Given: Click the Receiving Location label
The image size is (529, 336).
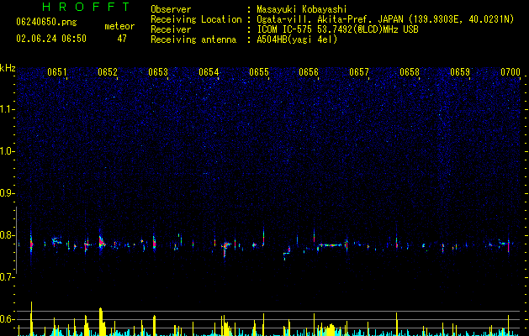Looking at the screenshot, I should (196, 19).
